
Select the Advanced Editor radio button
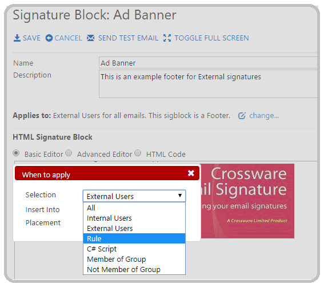point(69,153)
